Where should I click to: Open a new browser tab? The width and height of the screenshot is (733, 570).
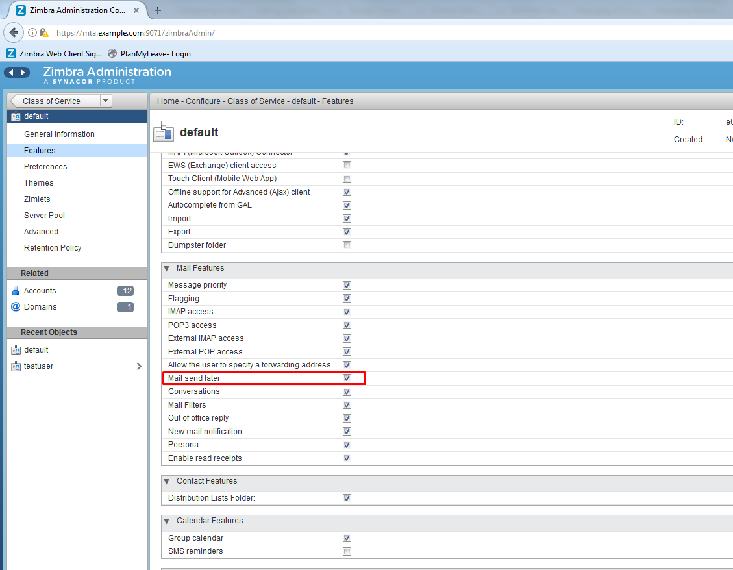pos(158,10)
